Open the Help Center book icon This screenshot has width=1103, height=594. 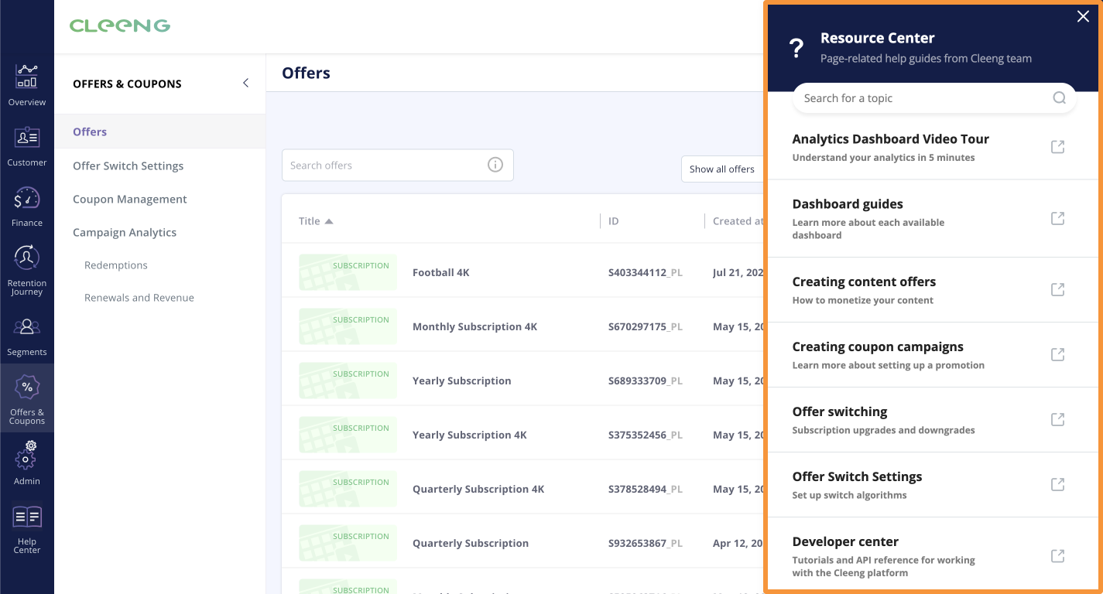[x=27, y=517]
